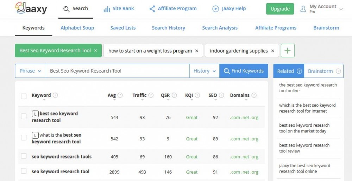
Task: Sort by Avg column arrow
Action: click(x=114, y=100)
